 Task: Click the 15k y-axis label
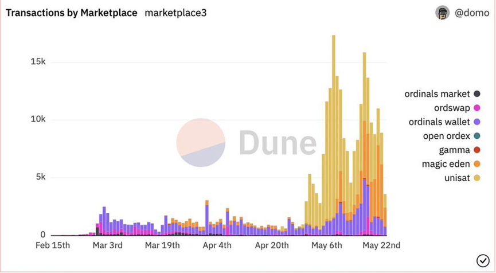38,62
